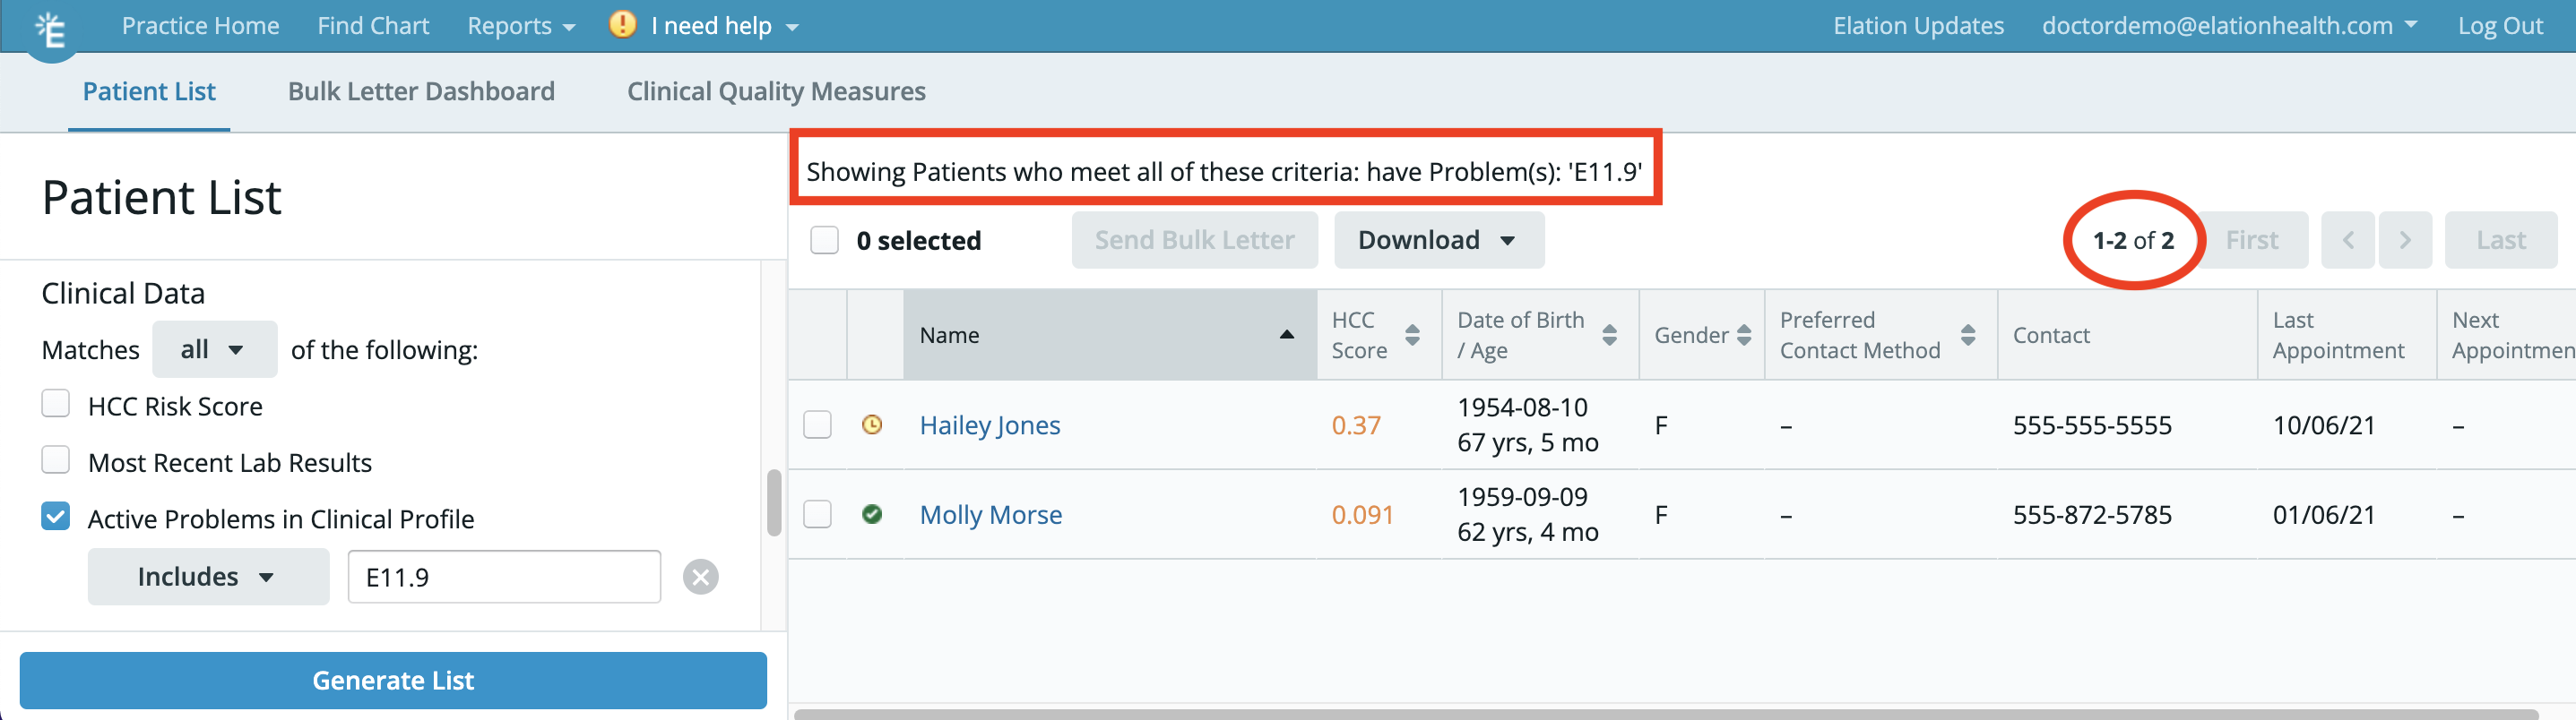The width and height of the screenshot is (2576, 720).
Task: Click the Elation logo in the top left
Action: coord(50,28)
